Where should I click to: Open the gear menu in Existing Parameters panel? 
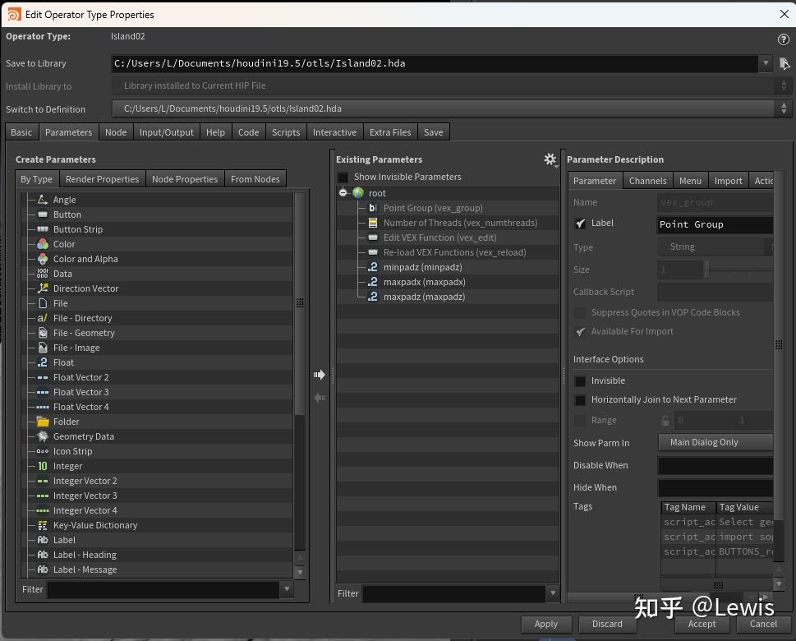[x=550, y=159]
